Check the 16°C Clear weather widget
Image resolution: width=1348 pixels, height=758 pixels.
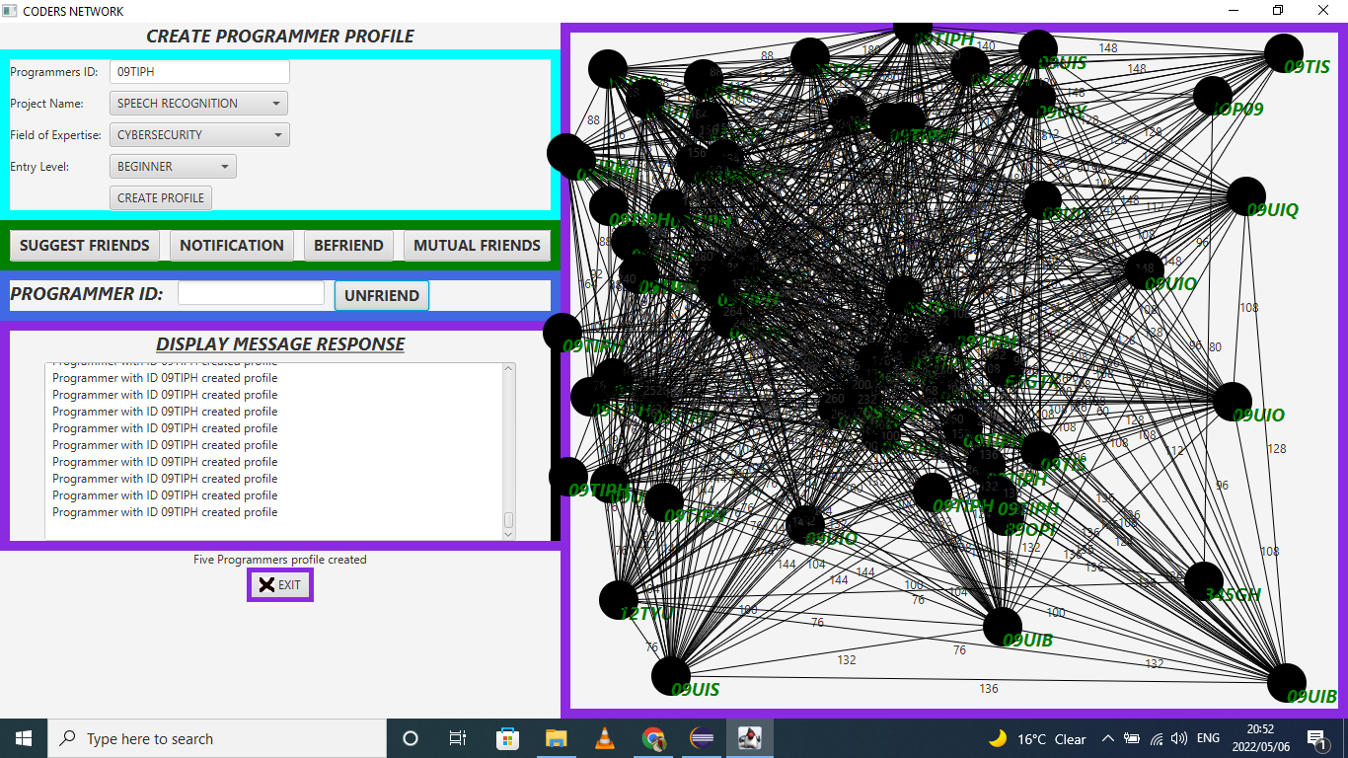(x=1036, y=737)
